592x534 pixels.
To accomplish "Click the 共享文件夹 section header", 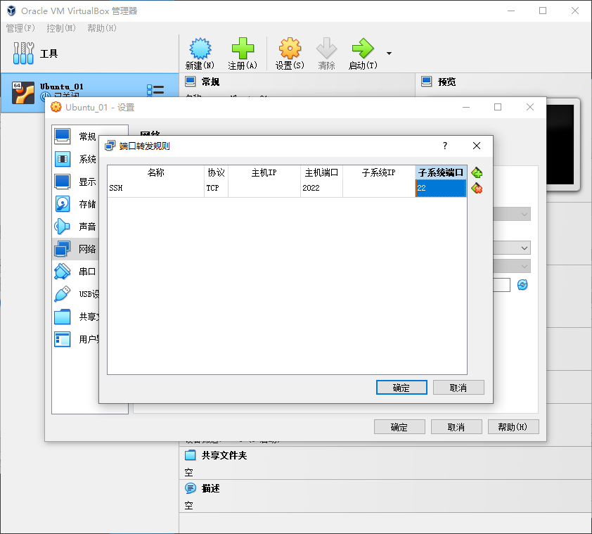I will pyautogui.click(x=224, y=455).
